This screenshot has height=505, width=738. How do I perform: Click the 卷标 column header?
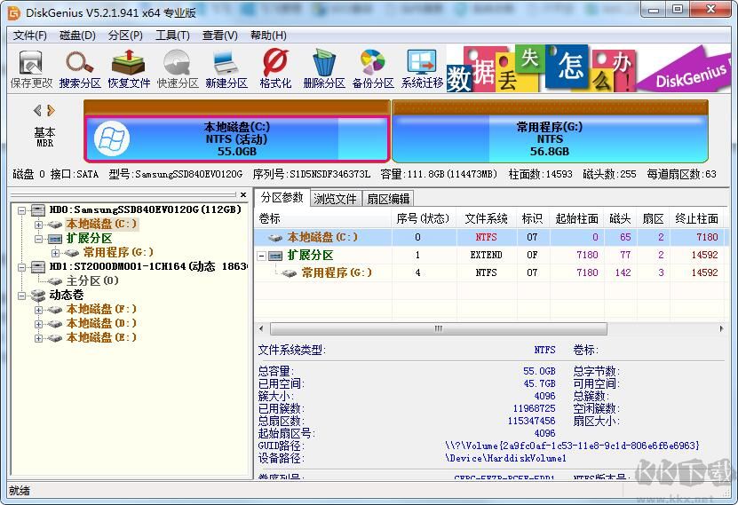[323, 218]
